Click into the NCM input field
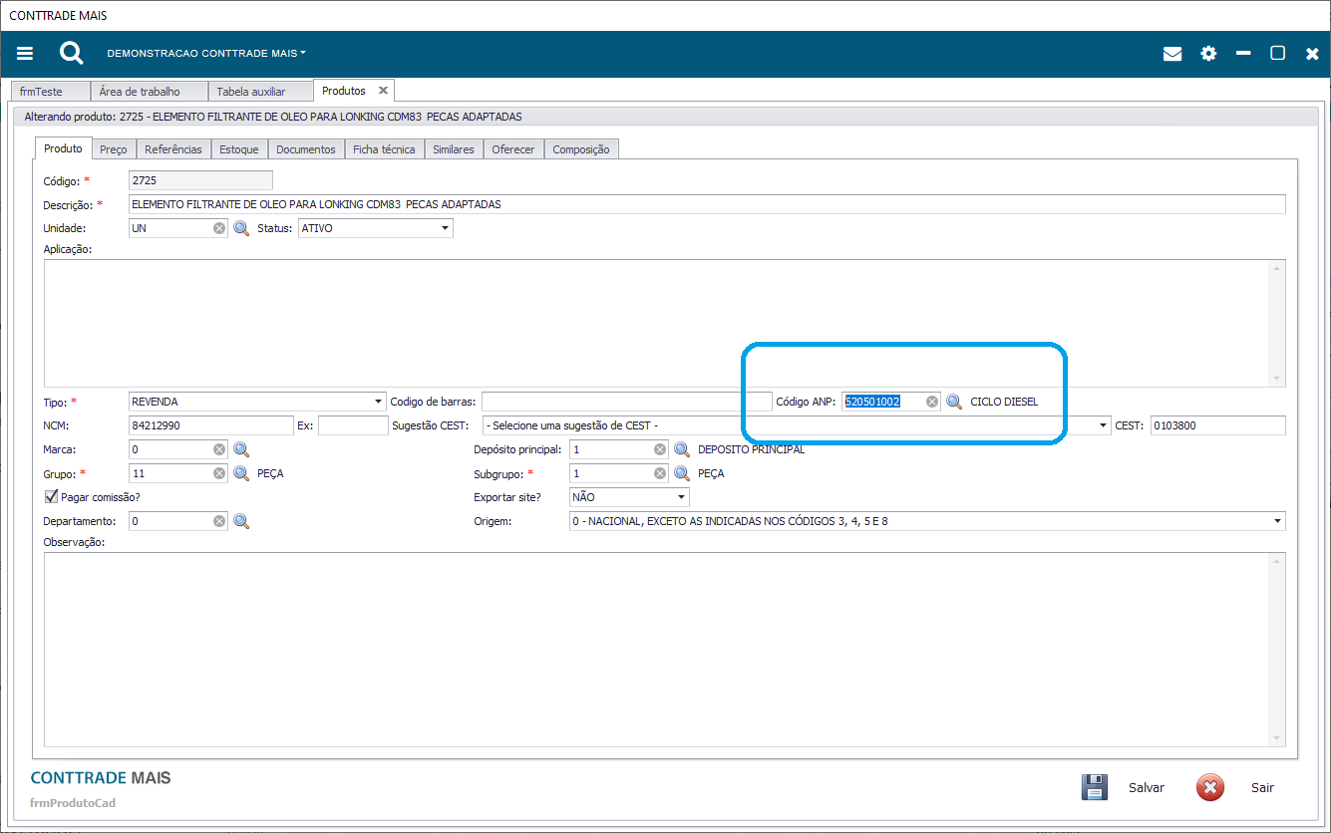The image size is (1331, 833). point(210,425)
